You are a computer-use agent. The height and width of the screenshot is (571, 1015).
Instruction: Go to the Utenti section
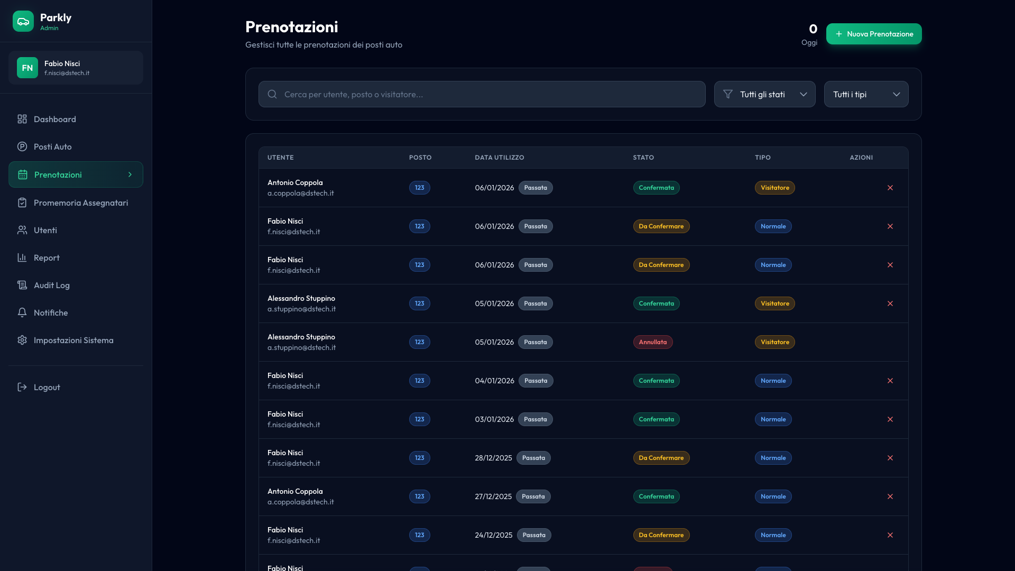(45, 231)
